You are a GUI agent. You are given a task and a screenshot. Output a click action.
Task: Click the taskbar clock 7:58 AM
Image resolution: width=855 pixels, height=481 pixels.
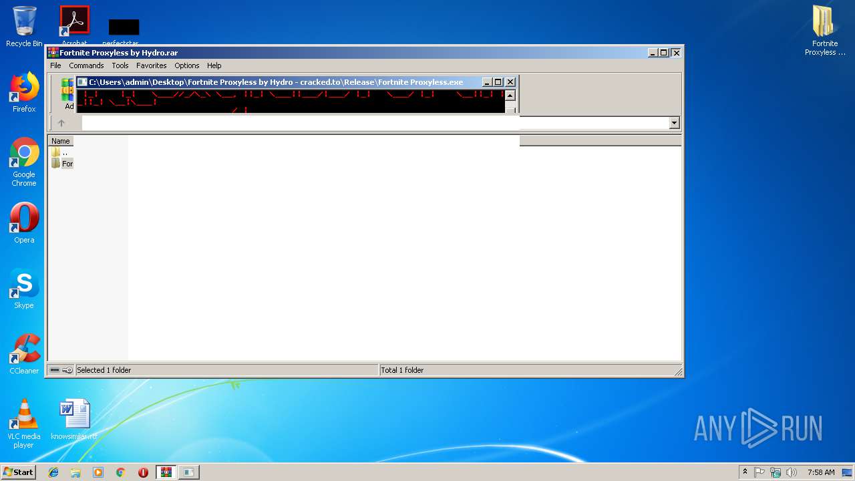coord(821,472)
